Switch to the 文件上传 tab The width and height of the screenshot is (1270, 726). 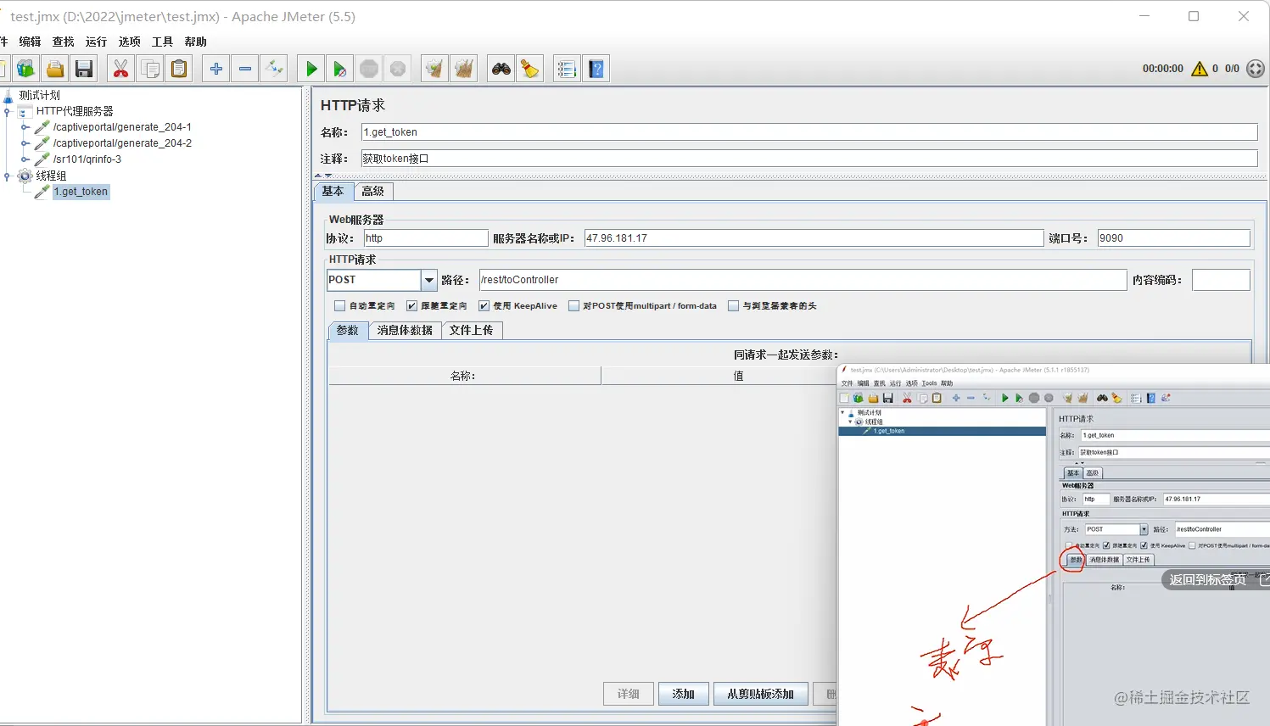click(472, 331)
